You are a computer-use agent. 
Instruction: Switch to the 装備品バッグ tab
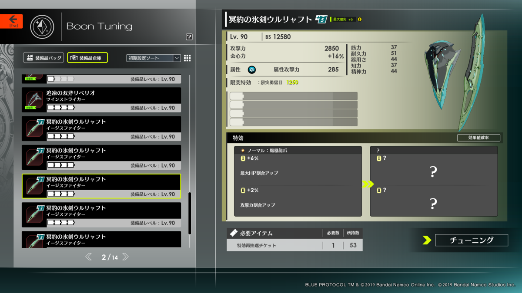pyautogui.click(x=43, y=58)
